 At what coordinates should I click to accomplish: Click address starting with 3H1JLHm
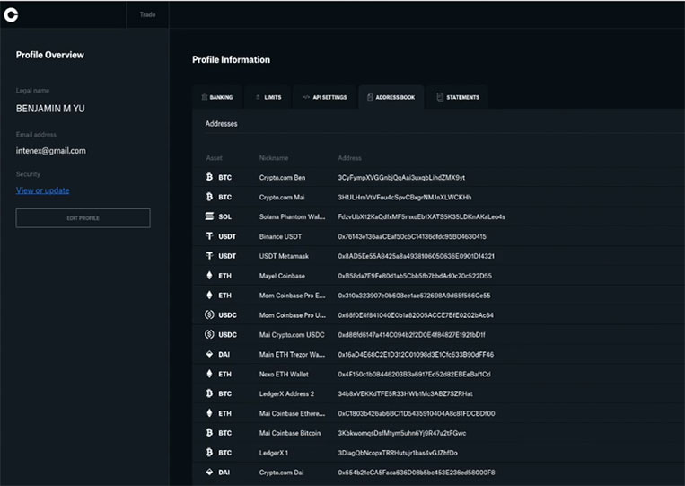(405, 197)
